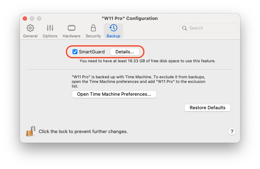Uncheck the SmartGuard checkbox

pos(75,52)
